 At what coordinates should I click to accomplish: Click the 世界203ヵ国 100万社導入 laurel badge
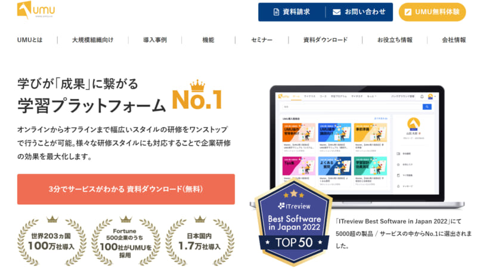tap(51, 241)
